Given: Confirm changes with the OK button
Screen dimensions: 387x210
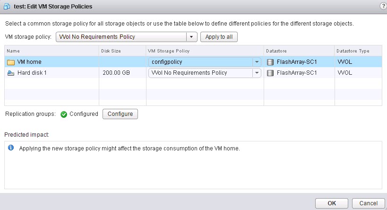Looking at the screenshot, I should point(331,203).
